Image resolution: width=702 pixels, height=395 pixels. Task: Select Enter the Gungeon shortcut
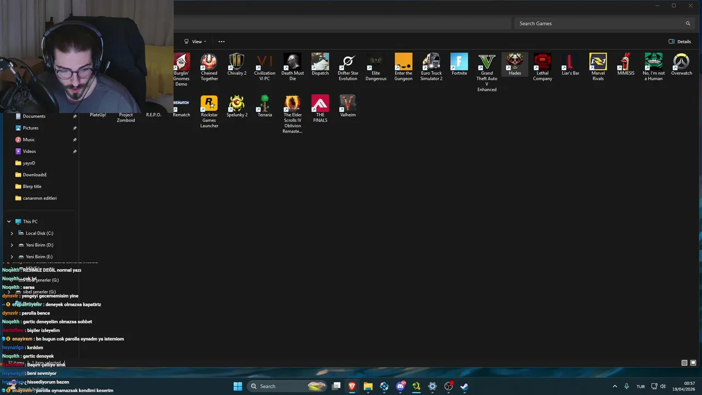coord(404,67)
